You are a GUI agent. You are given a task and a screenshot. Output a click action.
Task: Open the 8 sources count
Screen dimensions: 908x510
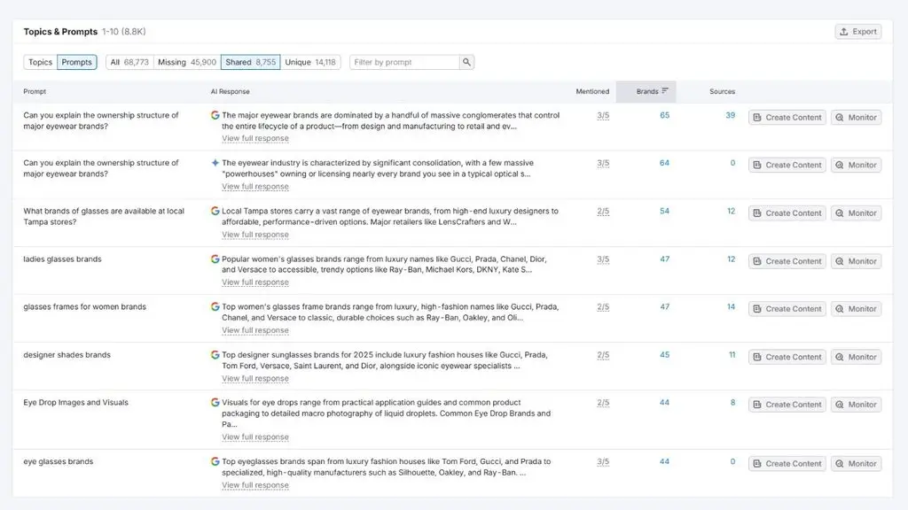(732, 403)
